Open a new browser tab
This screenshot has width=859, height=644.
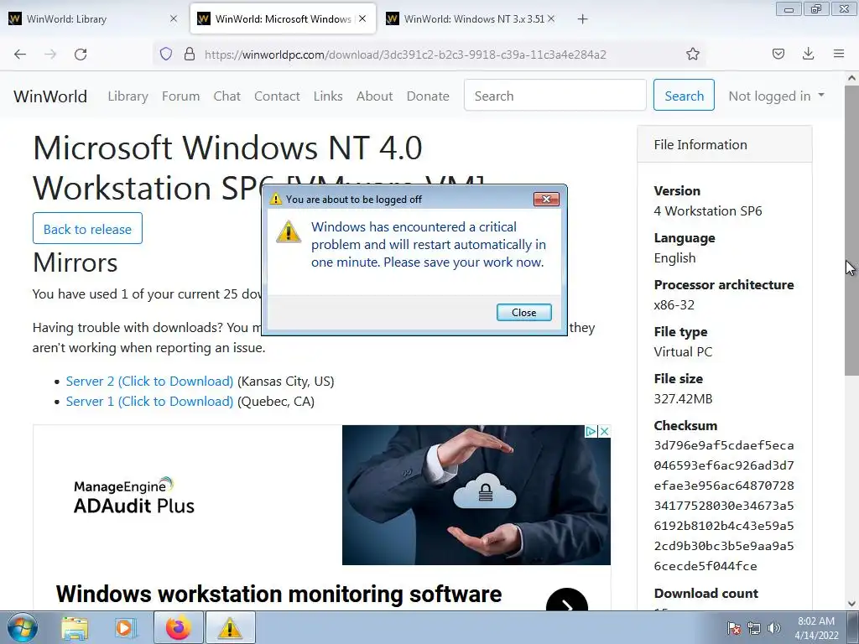(x=582, y=19)
